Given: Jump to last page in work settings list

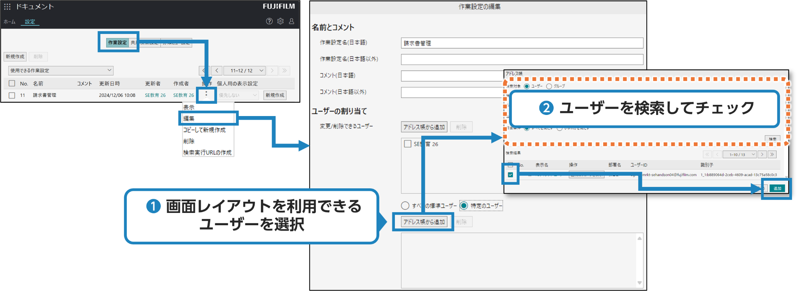Looking at the screenshot, I should pos(285,70).
